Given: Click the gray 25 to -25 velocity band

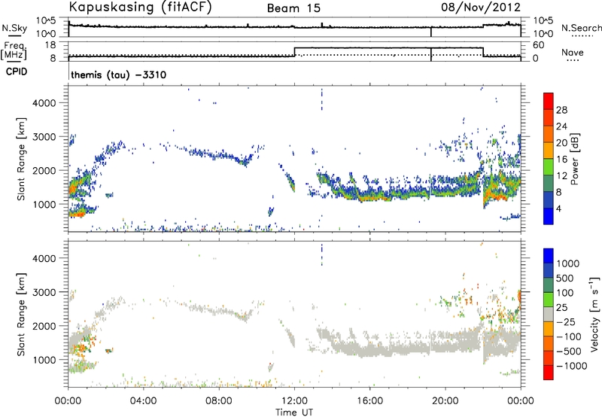Looking at the screenshot, I should click(x=549, y=314).
